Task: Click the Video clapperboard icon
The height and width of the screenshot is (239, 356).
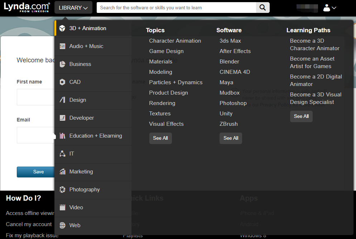Action: click(x=62, y=207)
